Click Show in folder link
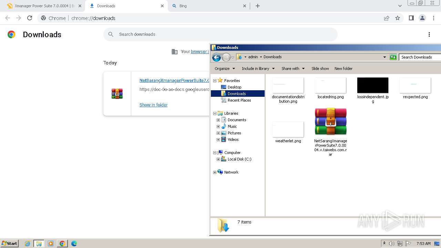 tap(153, 105)
